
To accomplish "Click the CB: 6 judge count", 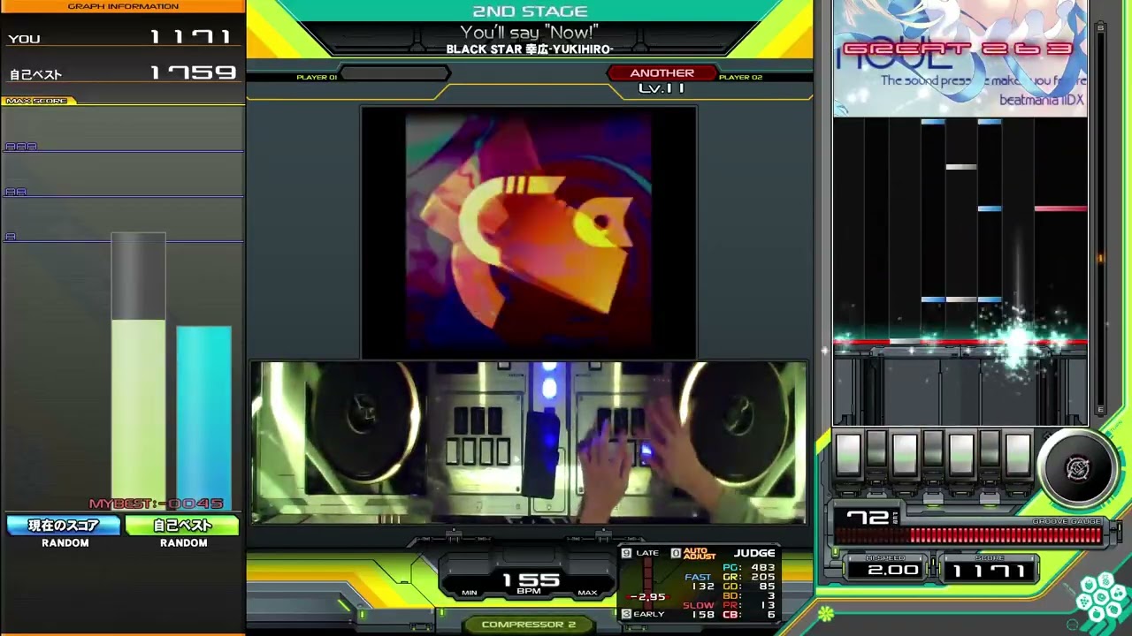I will pos(748,615).
